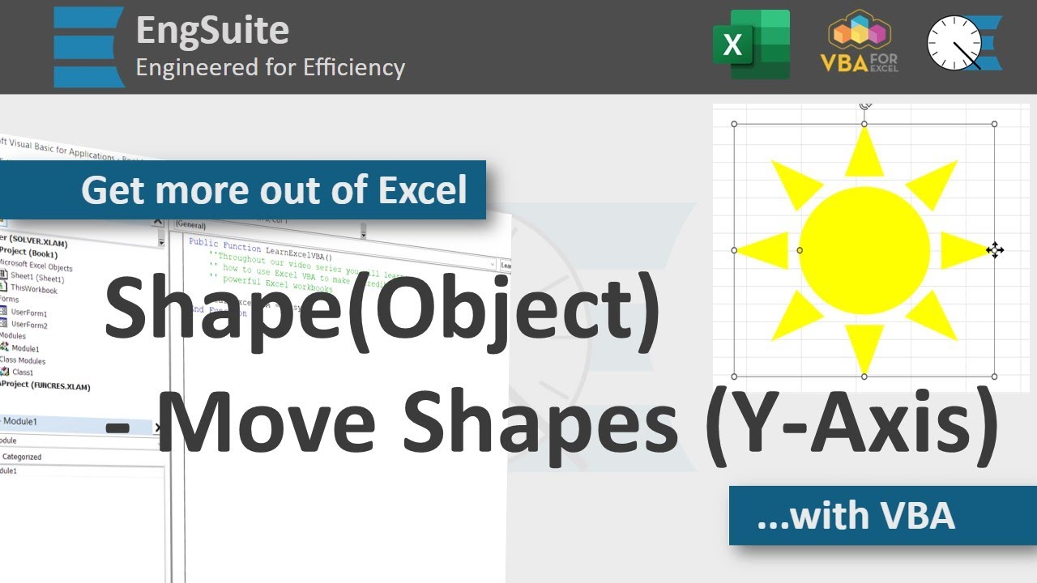Expand the procedure dropdown arrow above code
This screenshot has height=583, width=1037.
tap(493, 264)
